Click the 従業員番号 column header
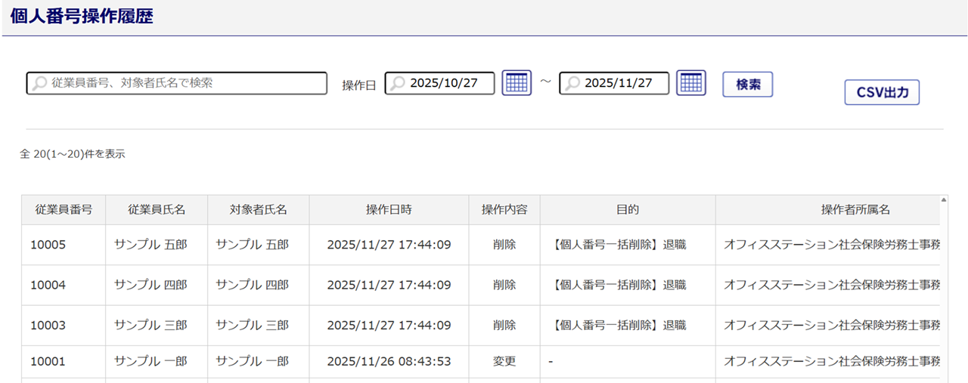Viewport: 968px width, 383px height. point(64,210)
